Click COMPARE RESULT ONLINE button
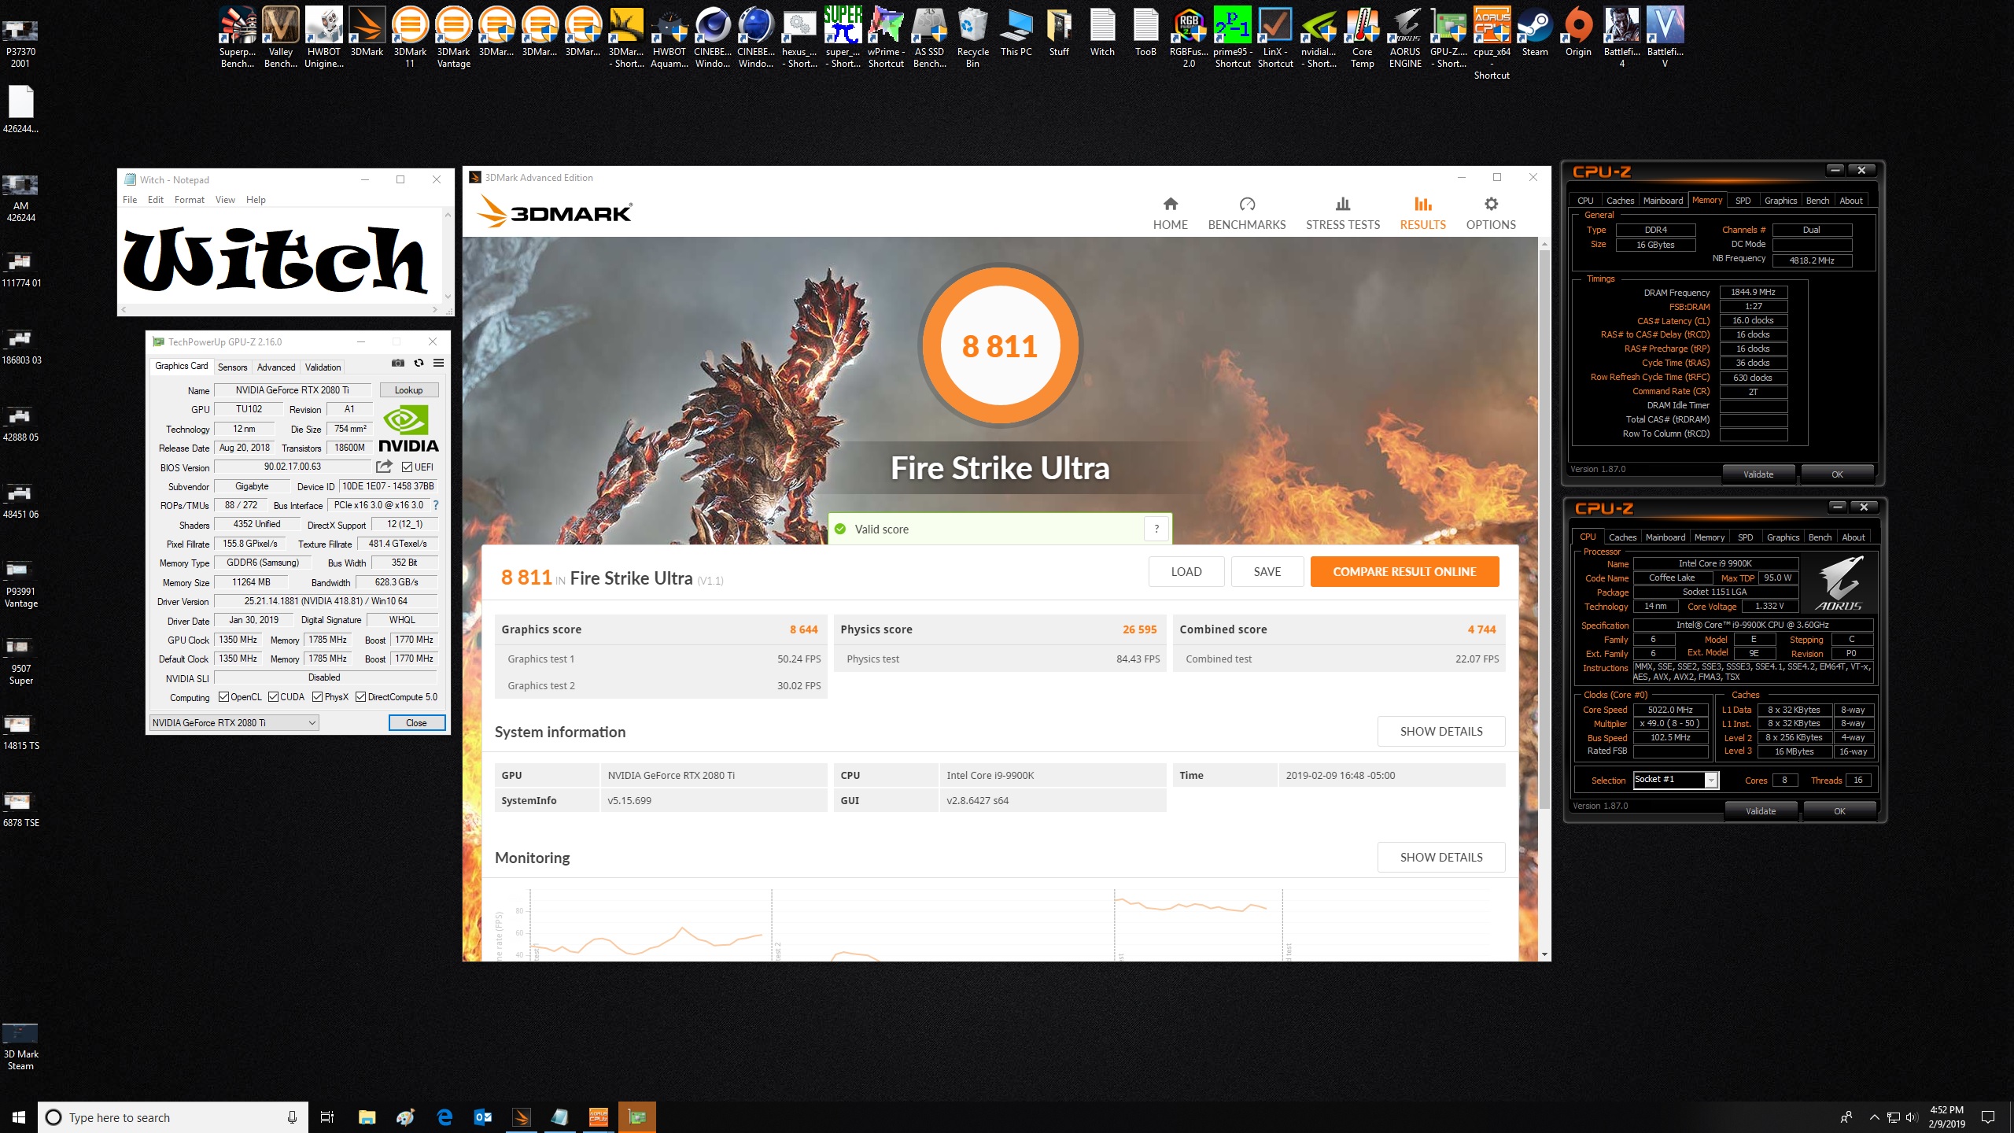Viewport: 2014px width, 1133px height. coord(1404,572)
